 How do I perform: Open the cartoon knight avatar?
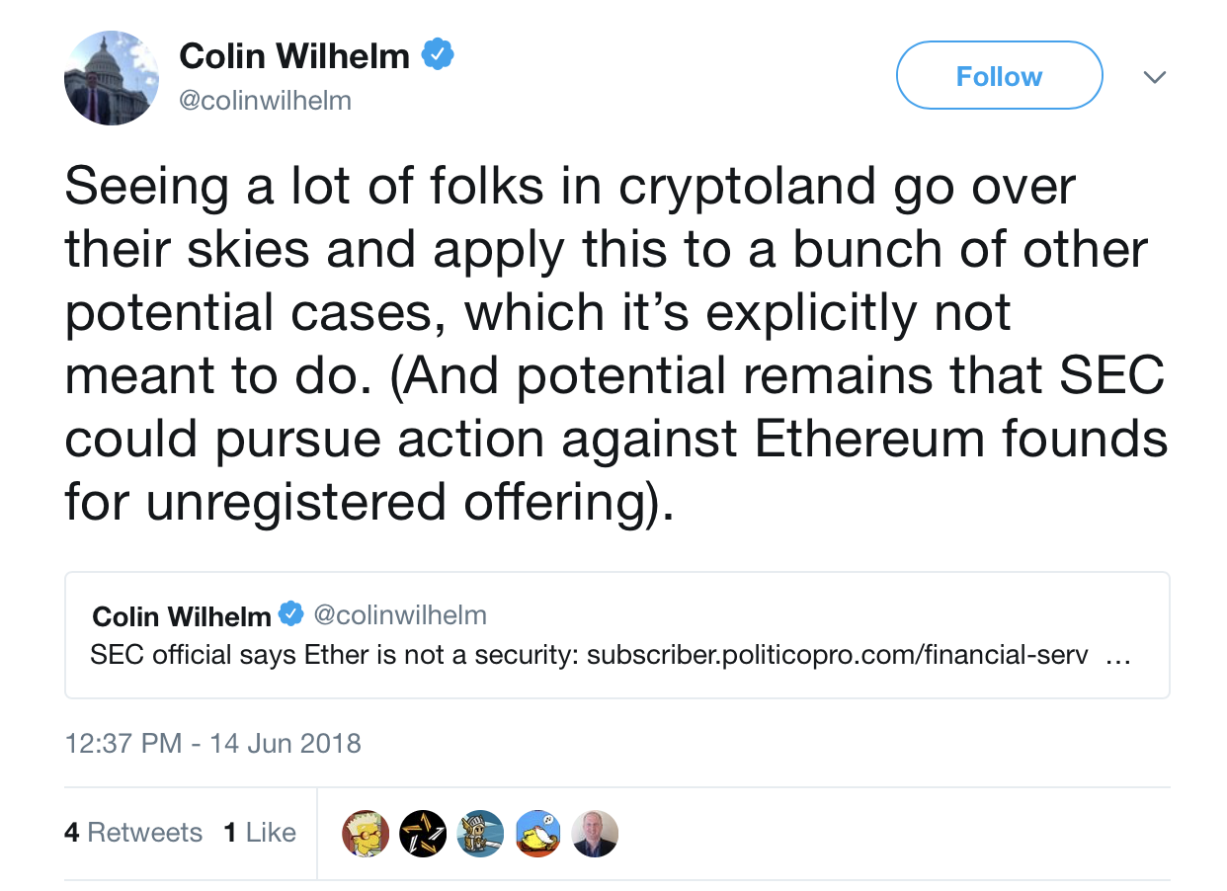(480, 834)
